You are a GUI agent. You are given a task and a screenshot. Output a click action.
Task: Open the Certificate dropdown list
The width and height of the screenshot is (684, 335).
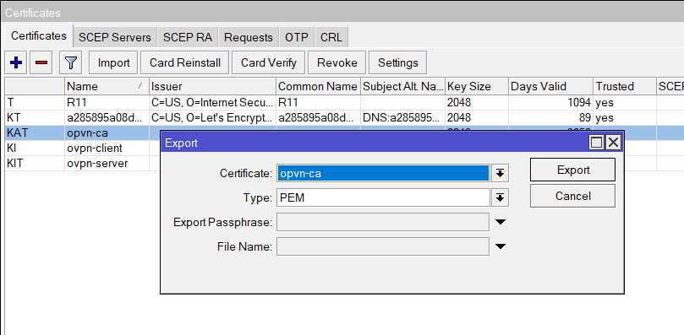(500, 173)
